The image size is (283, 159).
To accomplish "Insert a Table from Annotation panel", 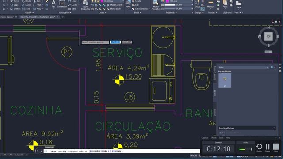I will click(72, 9).
